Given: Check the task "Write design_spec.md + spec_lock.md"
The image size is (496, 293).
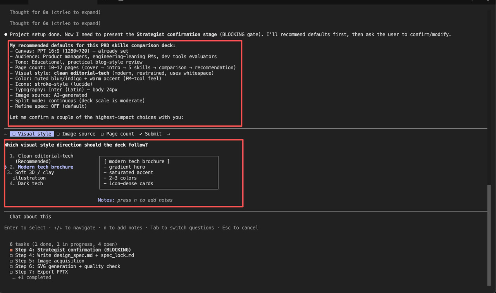Looking at the screenshot, I should tap(72, 255).
